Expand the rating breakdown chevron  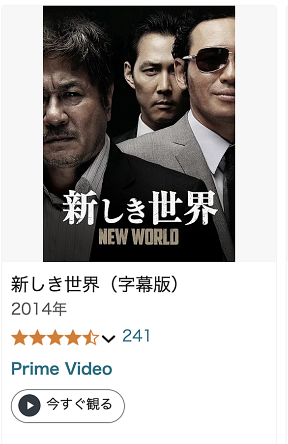[109, 339]
